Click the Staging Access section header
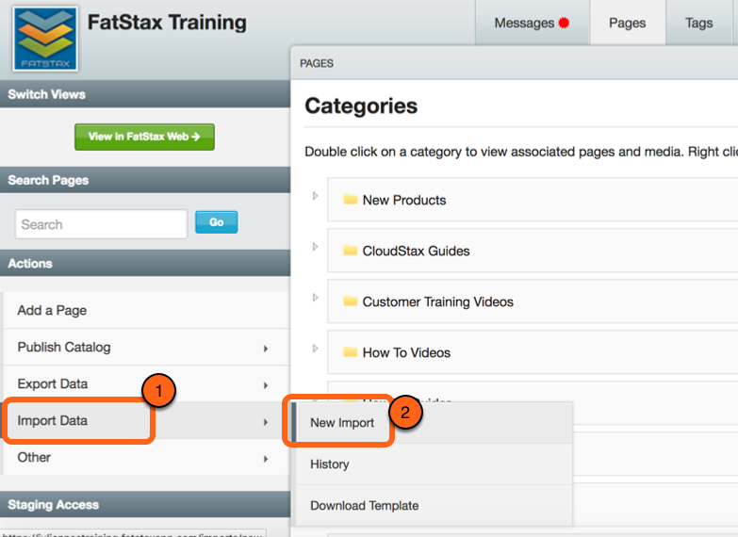This screenshot has height=537, width=738. (x=145, y=505)
